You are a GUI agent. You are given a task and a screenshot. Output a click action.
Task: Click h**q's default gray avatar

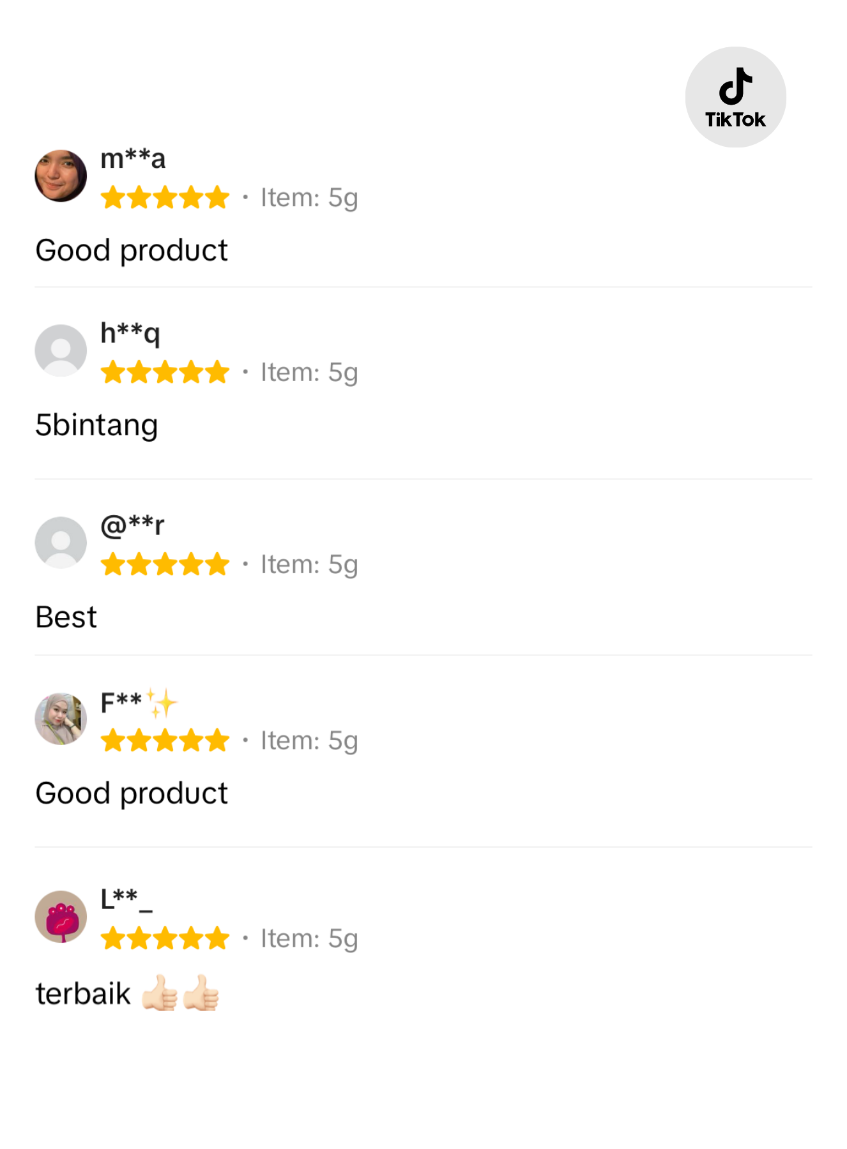[x=61, y=350]
